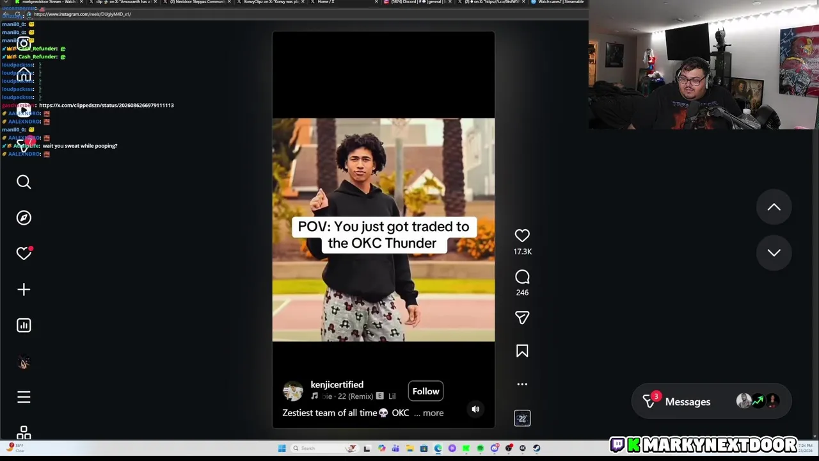Open the reel's comments via speech bubble icon

tap(522, 277)
